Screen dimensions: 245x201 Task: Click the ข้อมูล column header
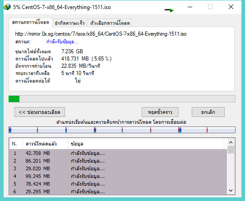[146, 144]
